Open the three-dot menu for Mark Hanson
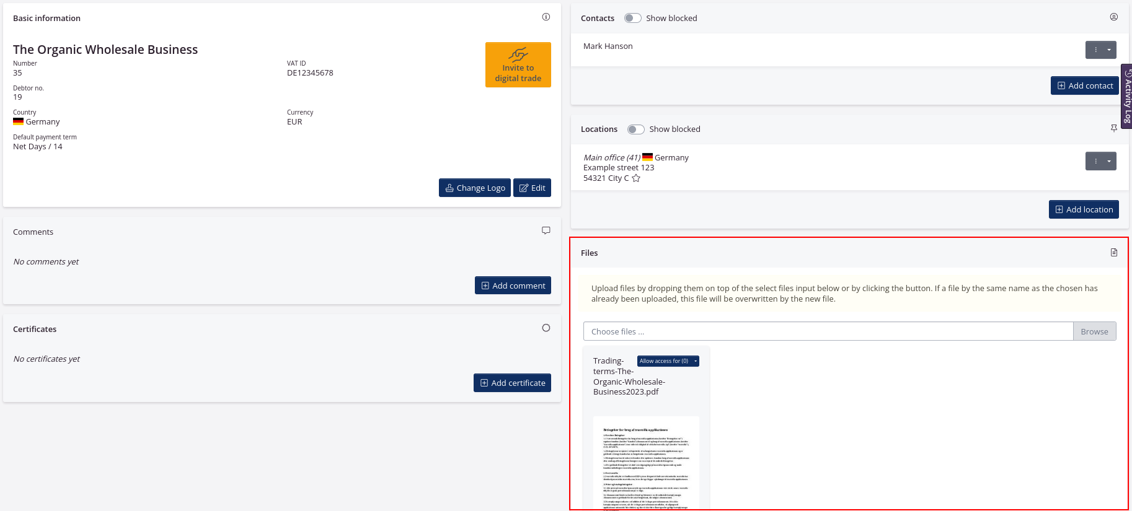The width and height of the screenshot is (1132, 511). [1095, 50]
